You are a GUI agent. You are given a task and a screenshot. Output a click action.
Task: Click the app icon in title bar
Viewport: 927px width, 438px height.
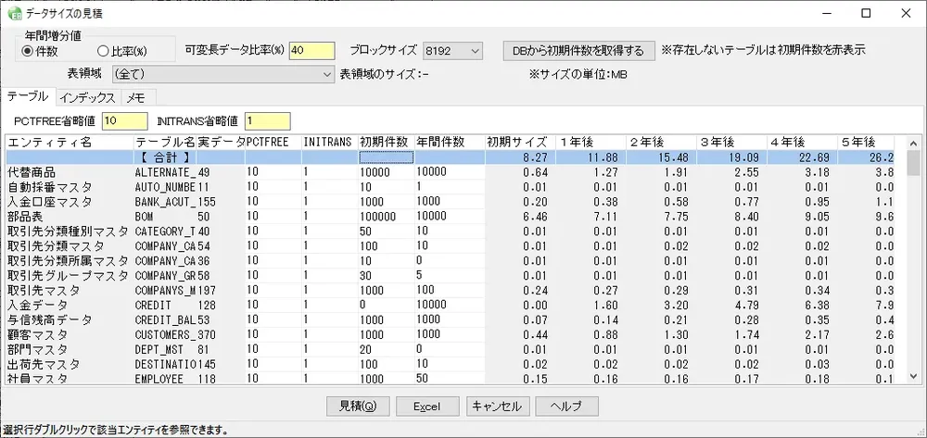14,13
